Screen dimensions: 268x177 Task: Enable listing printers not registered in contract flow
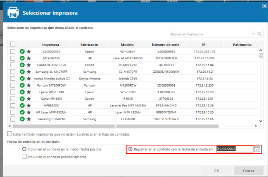(x=10, y=134)
